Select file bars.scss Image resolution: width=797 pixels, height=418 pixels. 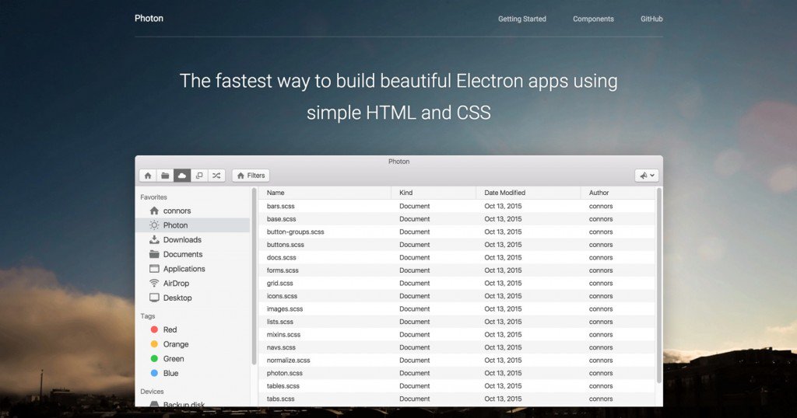coord(457,206)
